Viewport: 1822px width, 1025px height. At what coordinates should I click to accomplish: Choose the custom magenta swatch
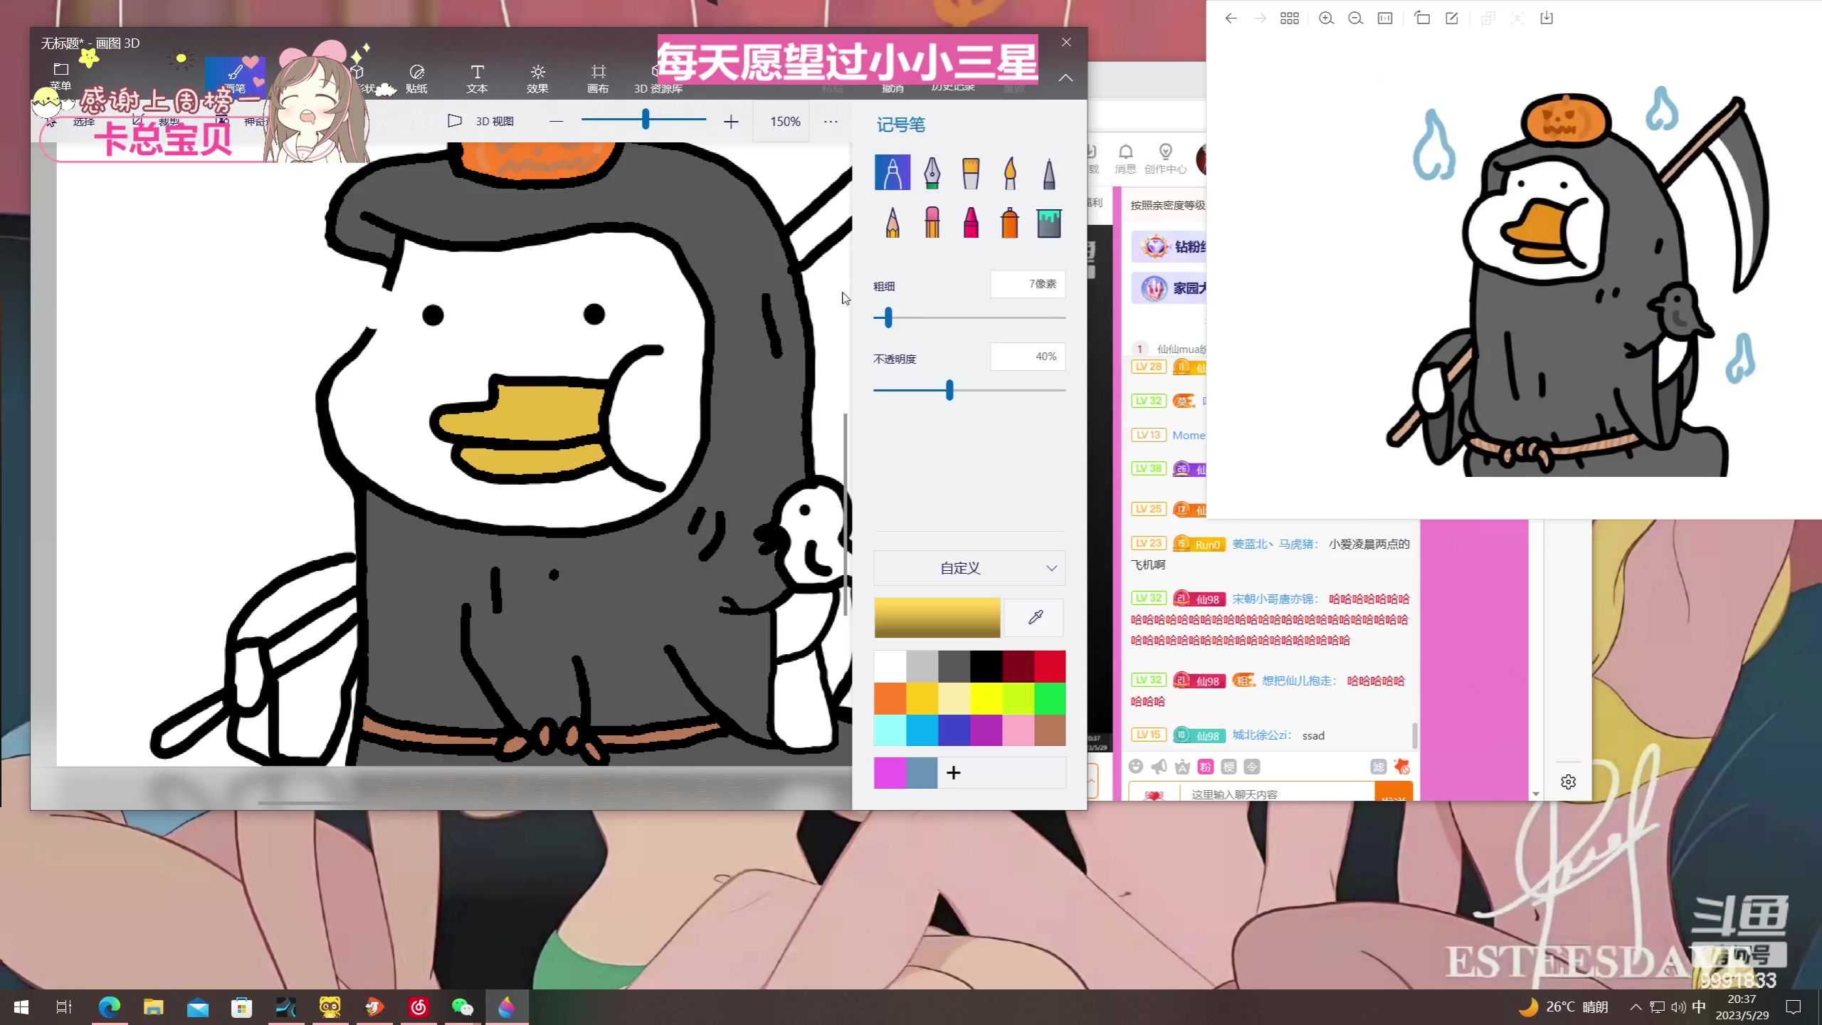890,773
